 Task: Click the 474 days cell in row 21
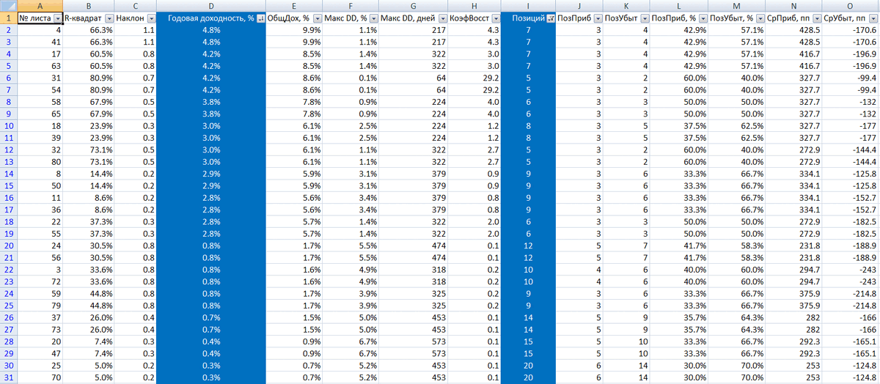click(x=413, y=257)
